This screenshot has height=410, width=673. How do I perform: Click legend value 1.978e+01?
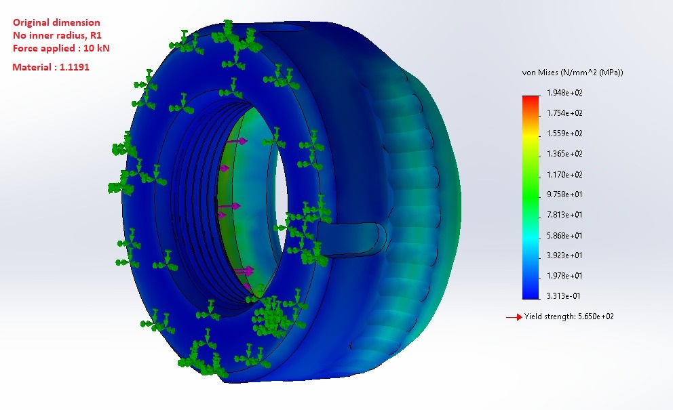click(564, 275)
